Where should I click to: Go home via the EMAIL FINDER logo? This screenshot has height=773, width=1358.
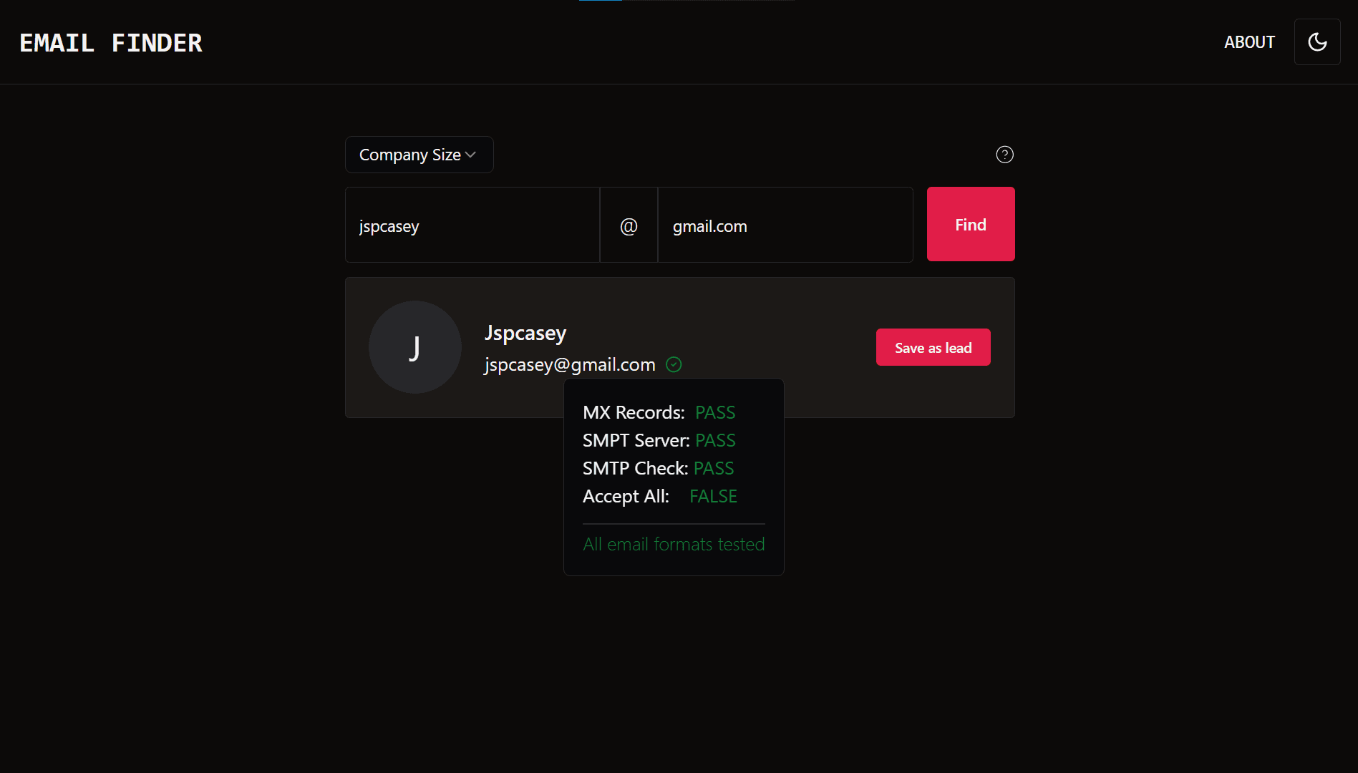111,43
